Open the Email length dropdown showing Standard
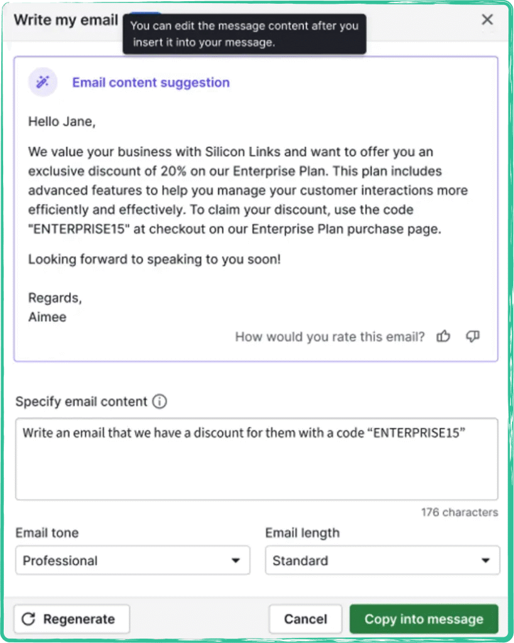This screenshot has width=514, height=643. 382,560
